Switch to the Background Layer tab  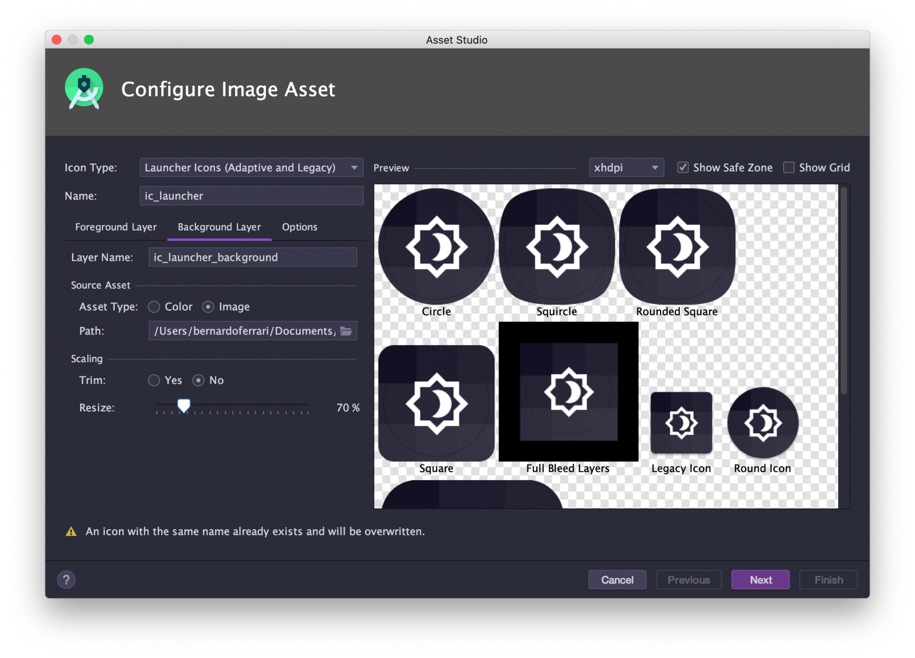tap(219, 227)
